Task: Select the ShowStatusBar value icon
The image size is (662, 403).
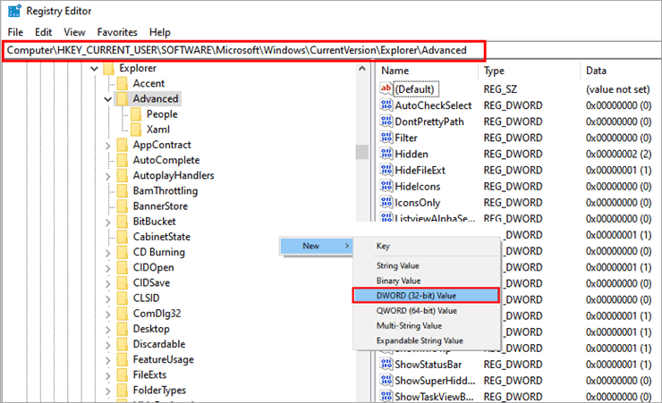Action: click(386, 365)
